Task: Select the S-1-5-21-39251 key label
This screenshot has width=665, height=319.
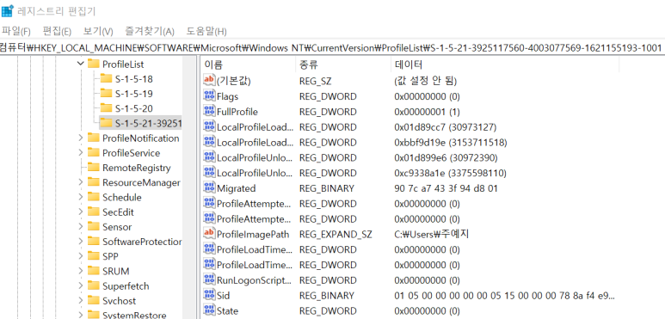Action: tap(149, 123)
